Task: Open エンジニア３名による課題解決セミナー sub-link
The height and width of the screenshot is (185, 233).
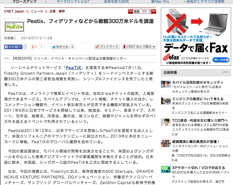Action: click(200, 113)
